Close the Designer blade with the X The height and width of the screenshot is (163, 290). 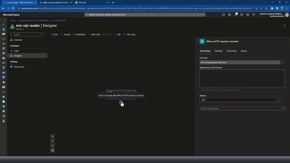(x=285, y=25)
